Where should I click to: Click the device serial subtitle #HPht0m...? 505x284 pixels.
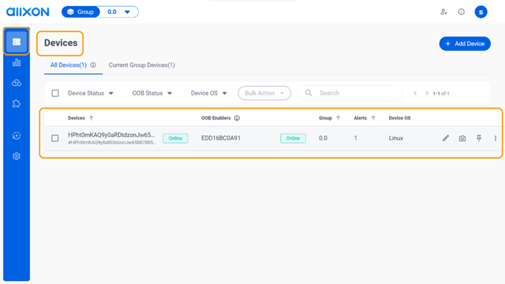[112, 142]
